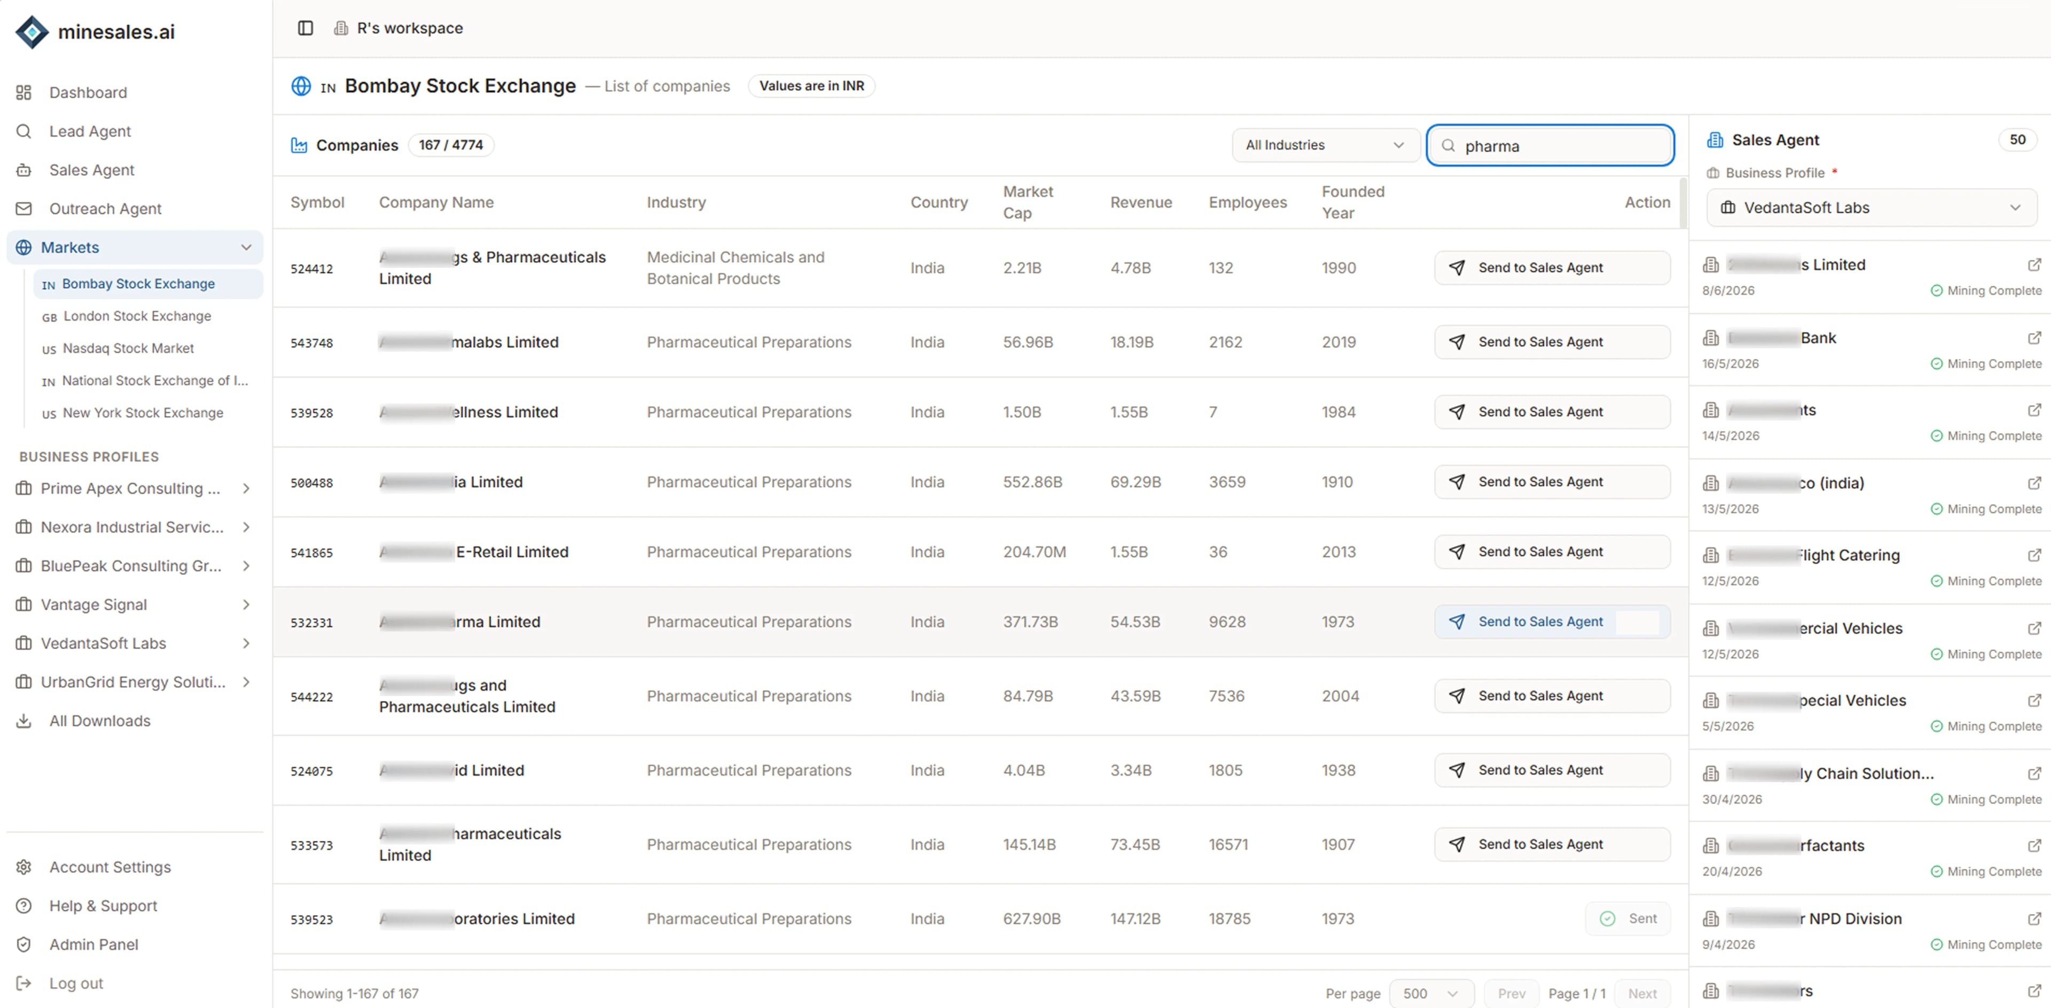Open Account Settings
Image resolution: width=2051 pixels, height=1008 pixels.
tap(110, 867)
